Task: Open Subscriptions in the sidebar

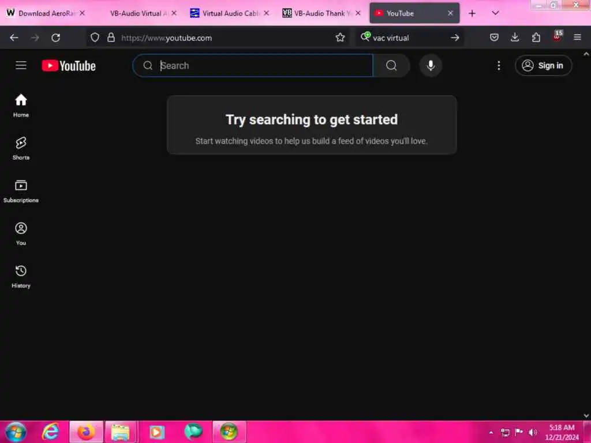Action: point(21,192)
